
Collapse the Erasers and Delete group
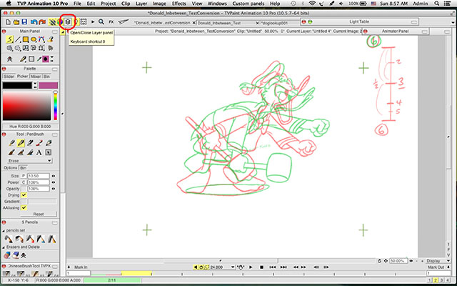[x=4, y=247]
